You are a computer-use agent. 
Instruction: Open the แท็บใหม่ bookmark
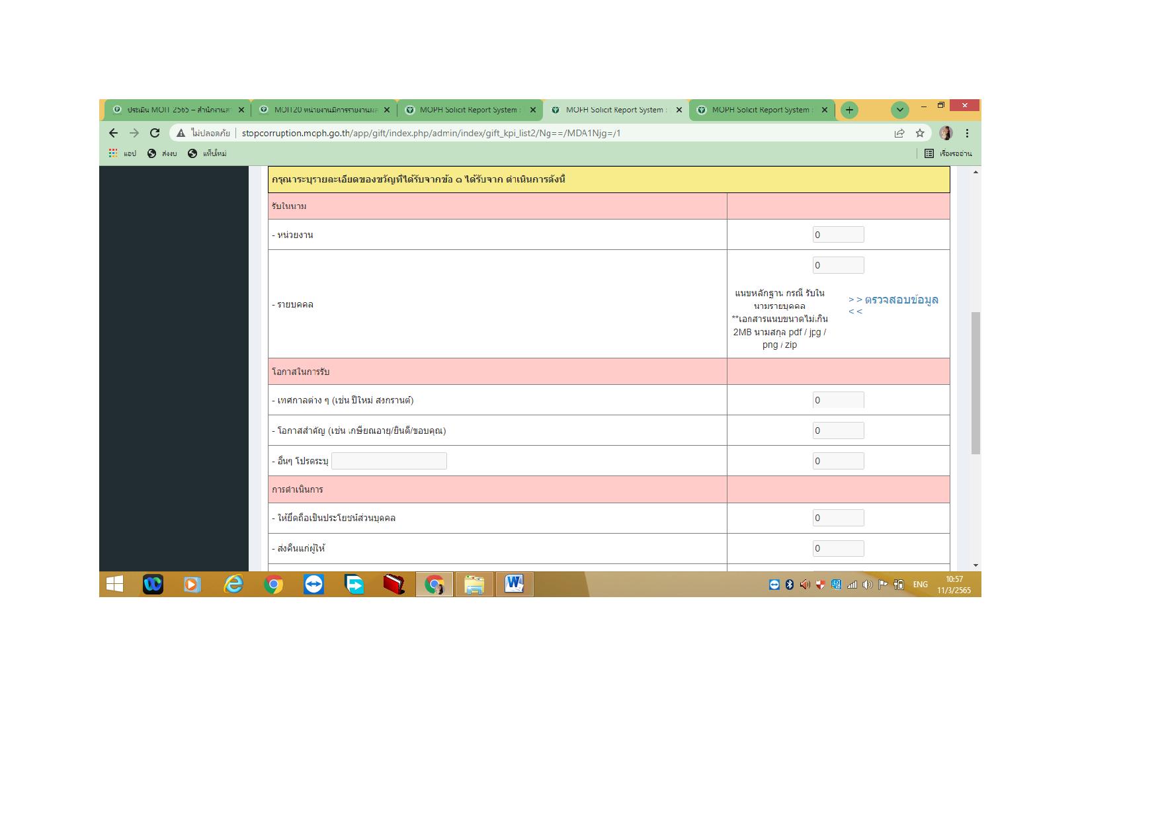[207, 153]
